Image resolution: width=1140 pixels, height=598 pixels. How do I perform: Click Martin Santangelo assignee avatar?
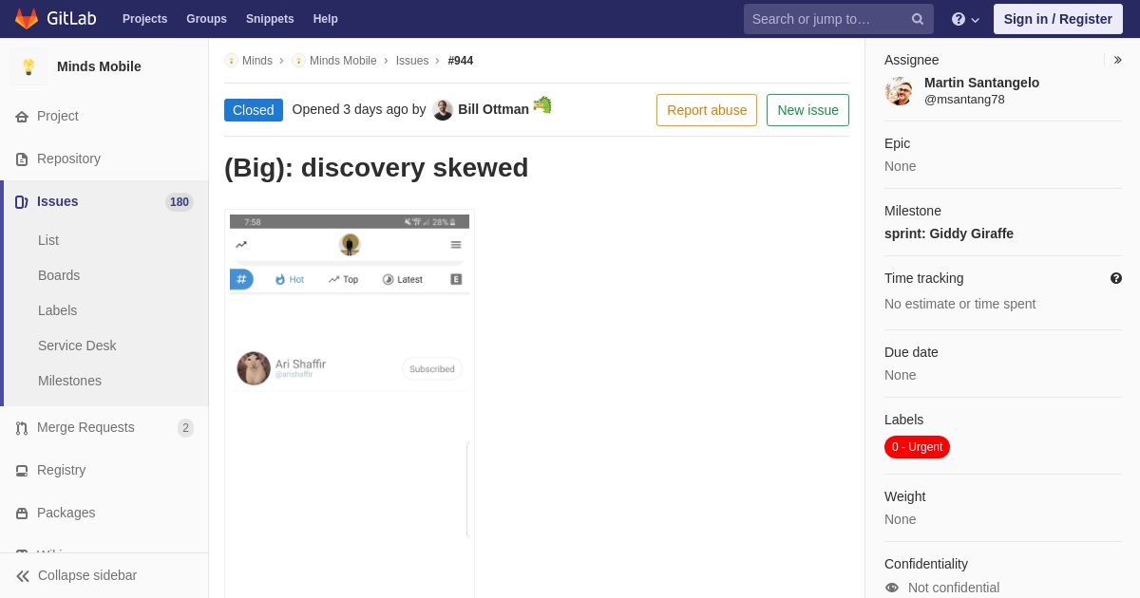(x=899, y=91)
